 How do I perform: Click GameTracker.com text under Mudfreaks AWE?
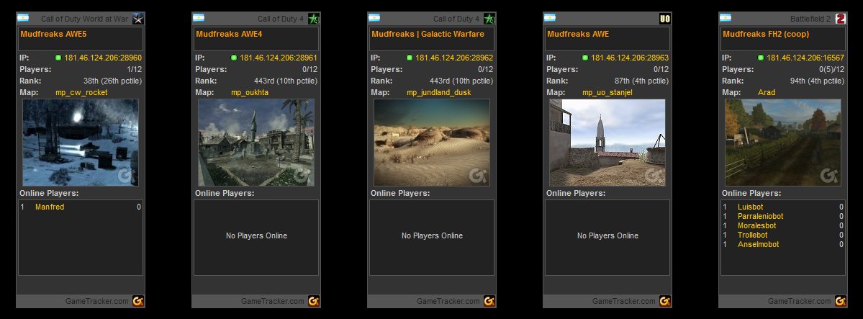coord(623,302)
